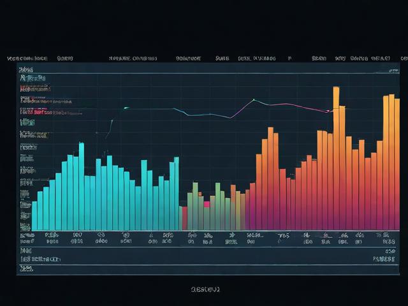Select the red bar between cyan and green sections
The image size is (408, 306).
click(185, 218)
